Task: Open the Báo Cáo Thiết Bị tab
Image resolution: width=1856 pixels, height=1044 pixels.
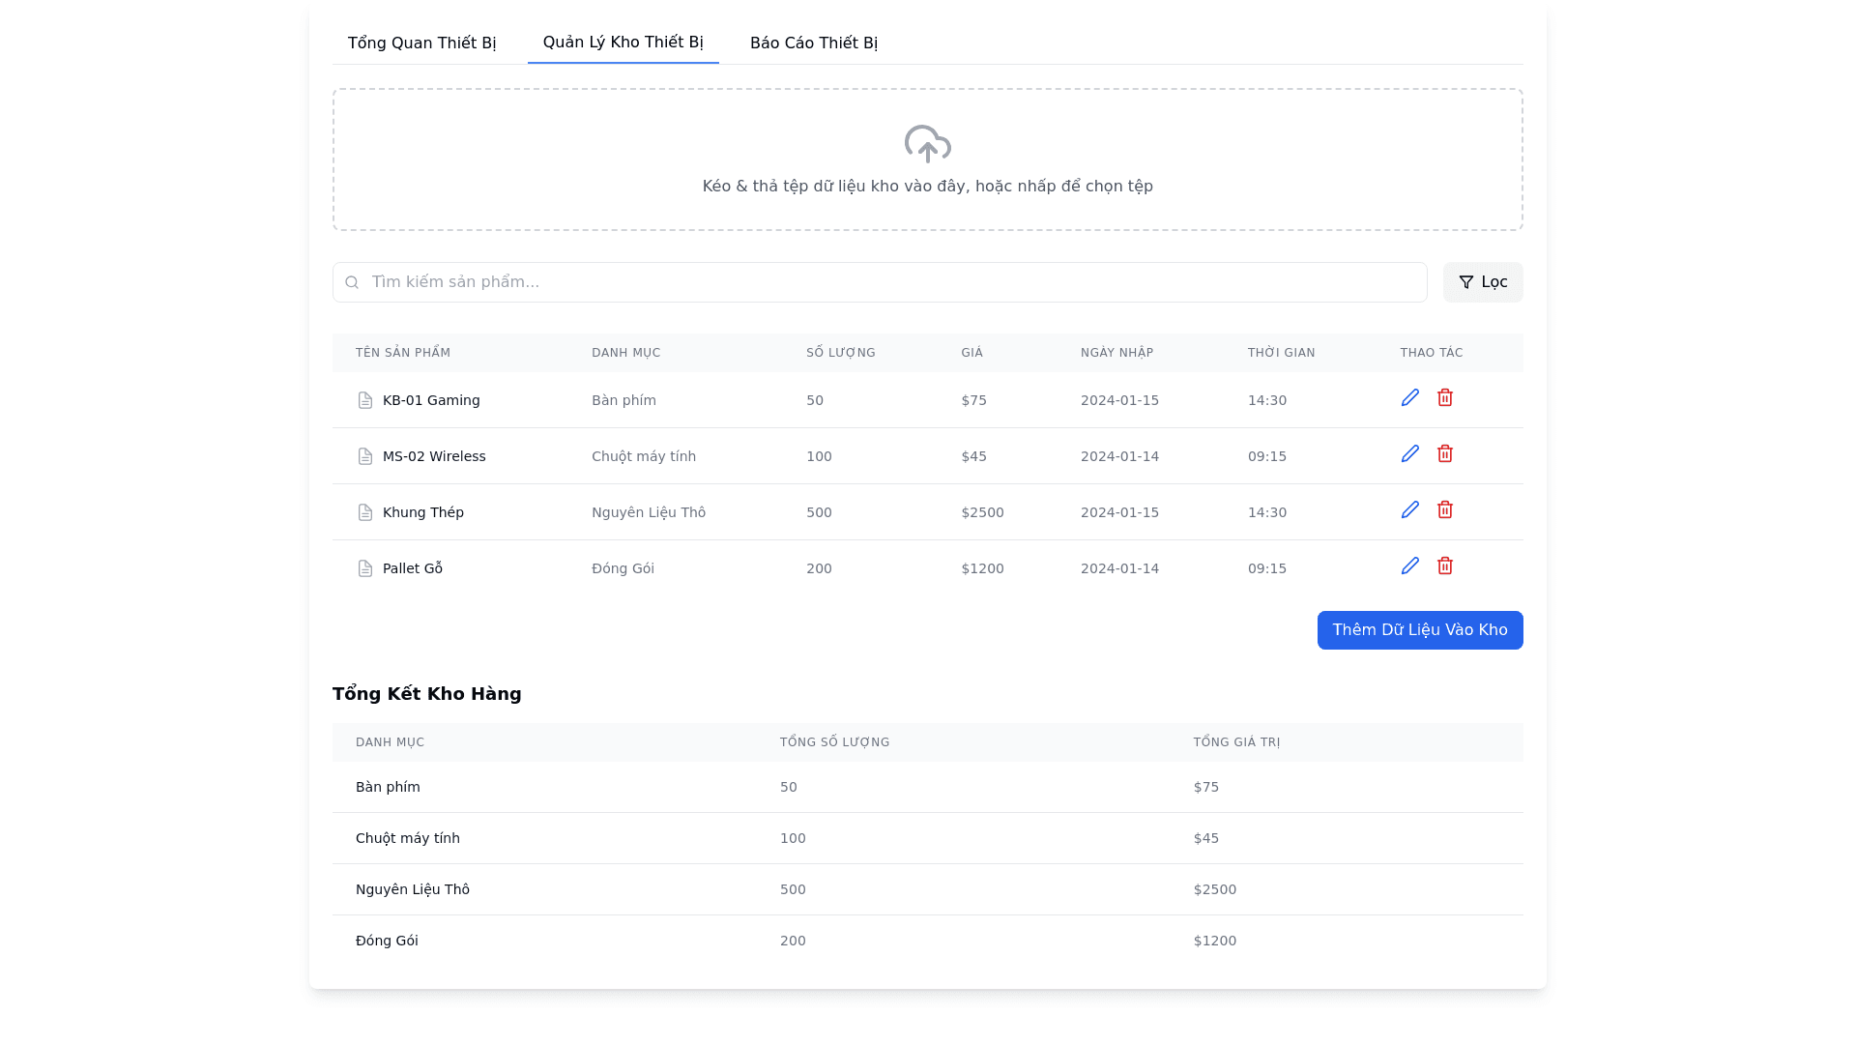Action: click(813, 43)
